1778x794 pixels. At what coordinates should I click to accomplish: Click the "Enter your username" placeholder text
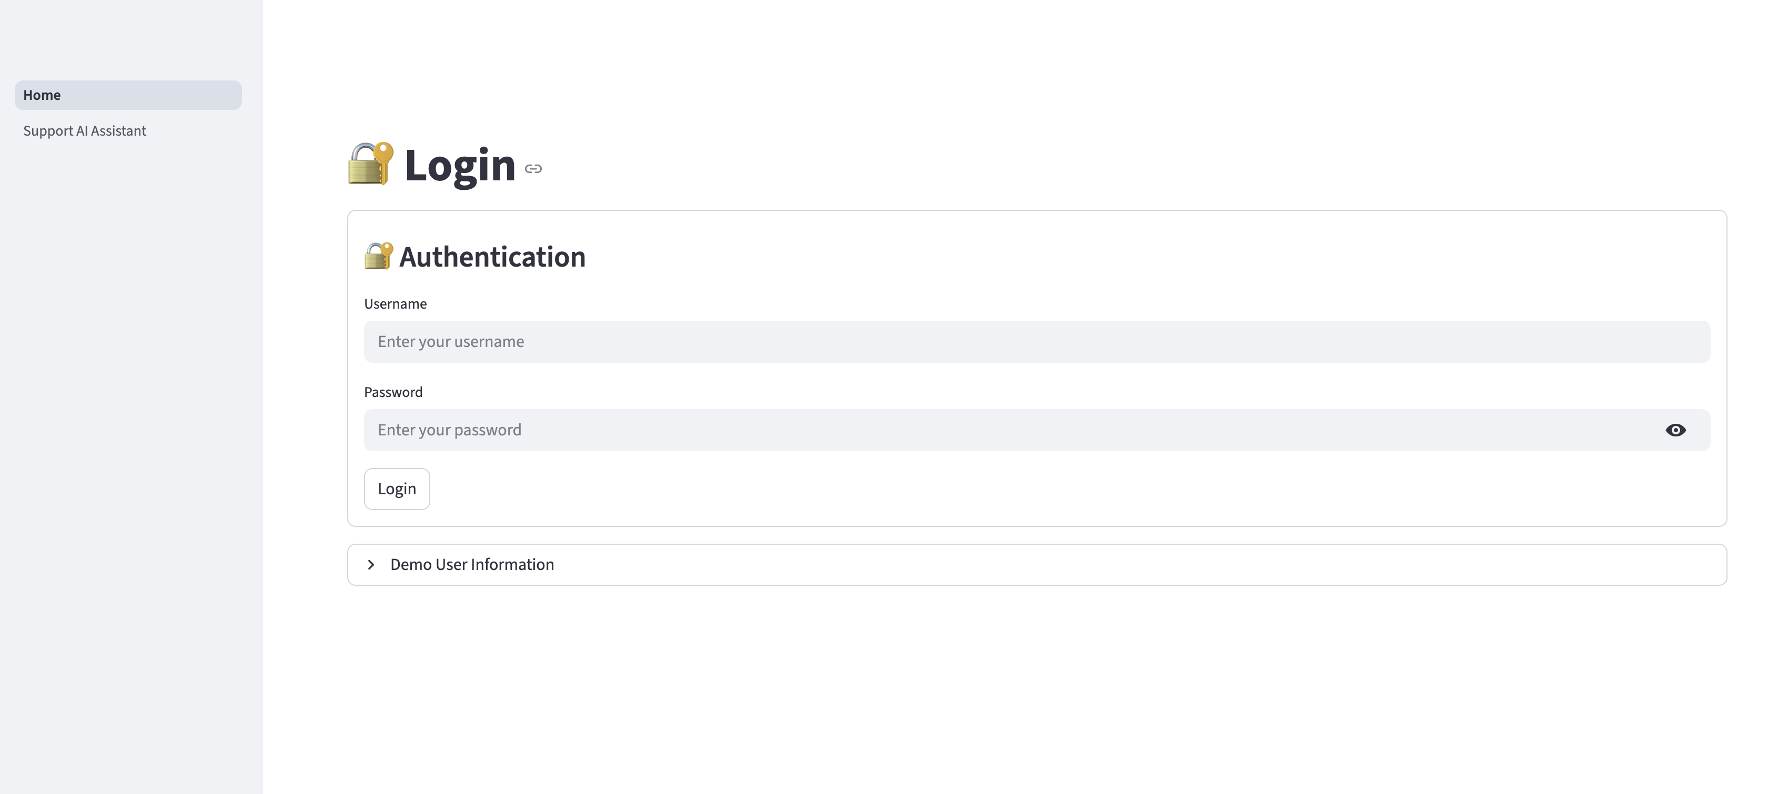coord(451,342)
